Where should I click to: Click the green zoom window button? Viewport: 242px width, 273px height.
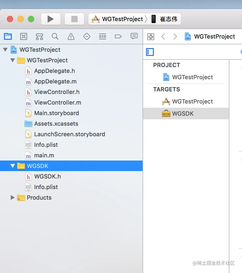tap(31, 19)
